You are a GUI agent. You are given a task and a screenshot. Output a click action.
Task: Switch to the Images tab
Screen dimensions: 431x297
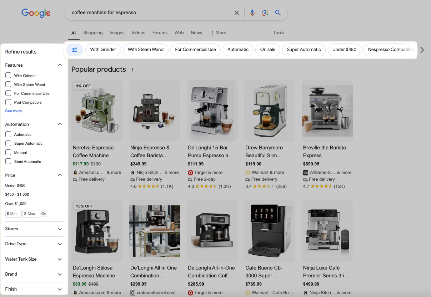point(117,33)
